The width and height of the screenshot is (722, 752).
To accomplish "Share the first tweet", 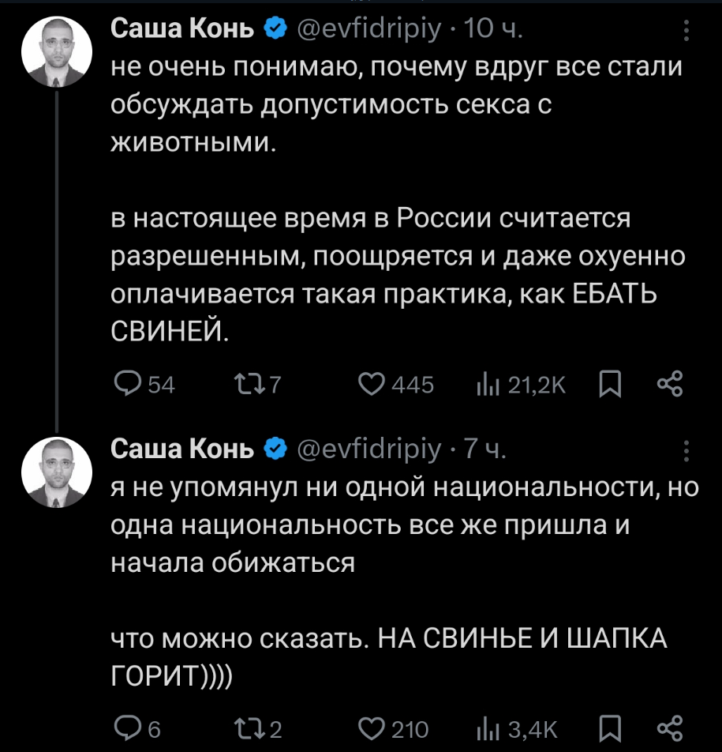I will tap(669, 385).
